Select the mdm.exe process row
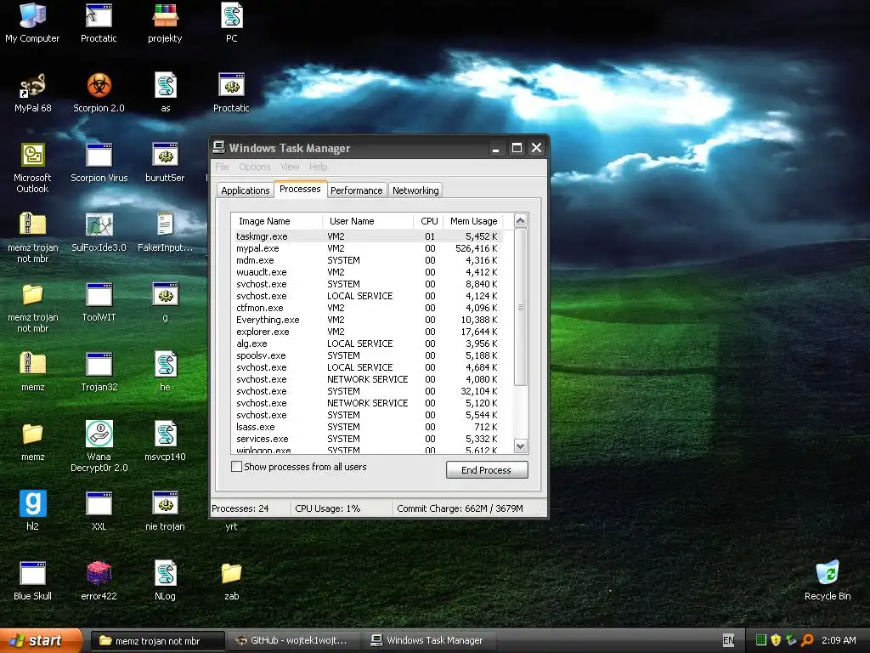Viewport: 870px width, 653px height. pos(367,260)
